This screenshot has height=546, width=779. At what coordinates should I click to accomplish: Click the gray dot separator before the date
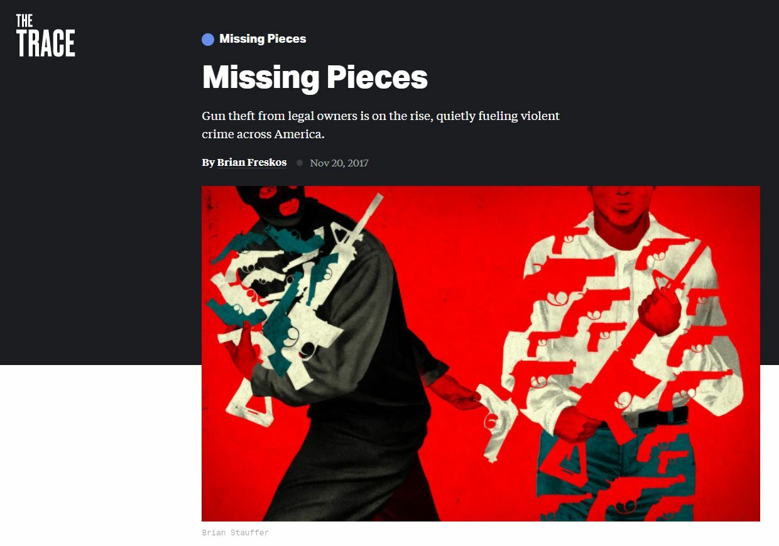tap(300, 163)
